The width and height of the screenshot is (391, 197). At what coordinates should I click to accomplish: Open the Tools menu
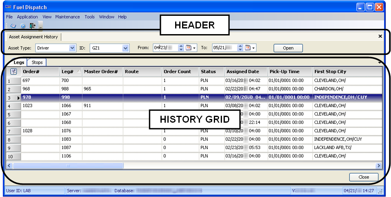[90, 17]
